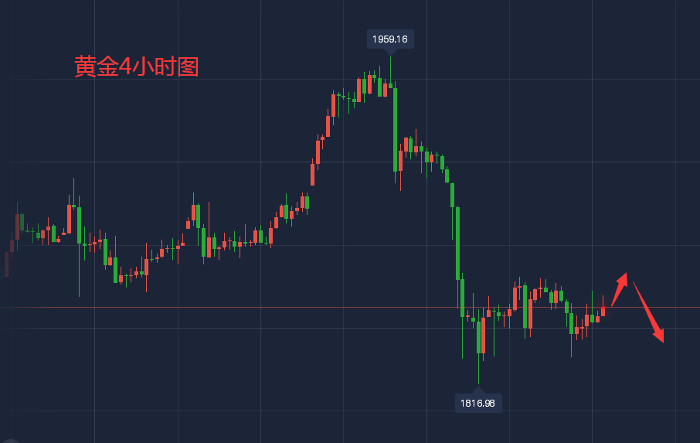
Task: Select the tall green candle below the 1959.16 peak
Action: click(396, 129)
